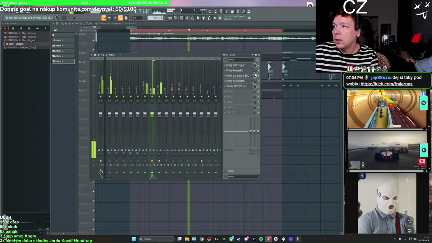
Task: Open mixer input (none) dropdown at top
Action: click(241, 59)
